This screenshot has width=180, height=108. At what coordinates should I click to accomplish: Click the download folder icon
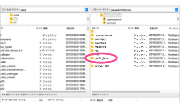[92, 43]
